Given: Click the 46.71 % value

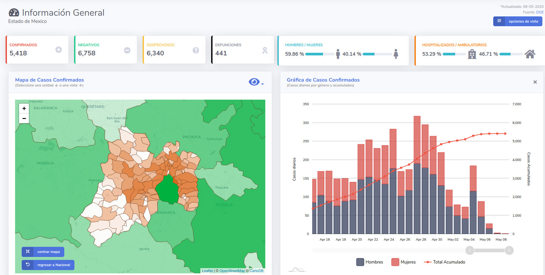Looking at the screenshot, I should pyautogui.click(x=488, y=54).
